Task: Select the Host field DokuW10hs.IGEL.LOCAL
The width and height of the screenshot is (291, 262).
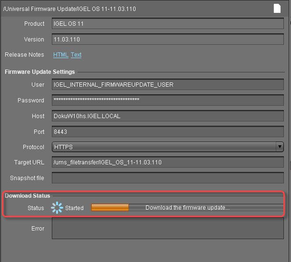Action: pos(167,116)
